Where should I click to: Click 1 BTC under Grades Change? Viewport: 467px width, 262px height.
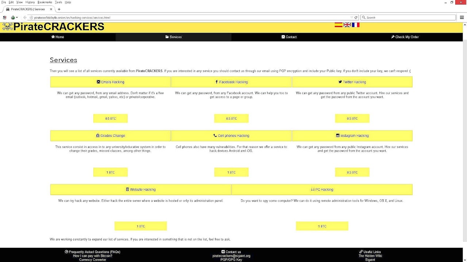click(x=111, y=172)
